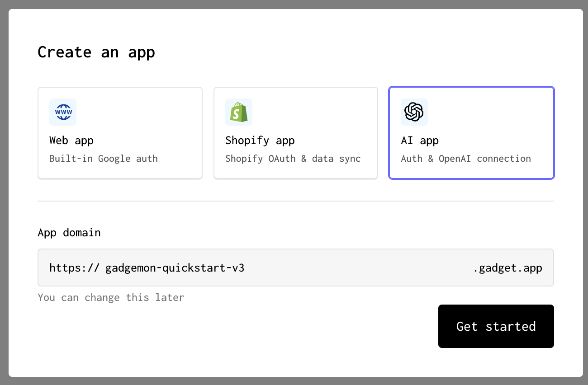Click the "Built-in Google auth" text
This screenshot has width=588, height=385.
tap(104, 159)
